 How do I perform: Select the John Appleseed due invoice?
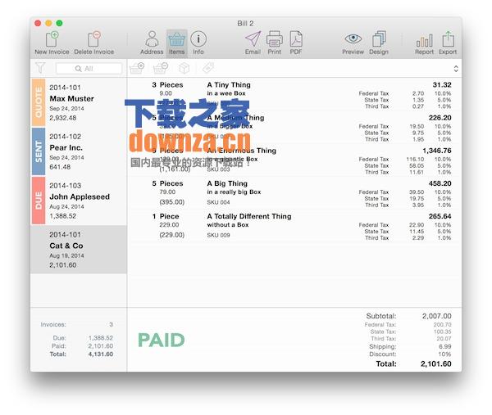click(79, 201)
